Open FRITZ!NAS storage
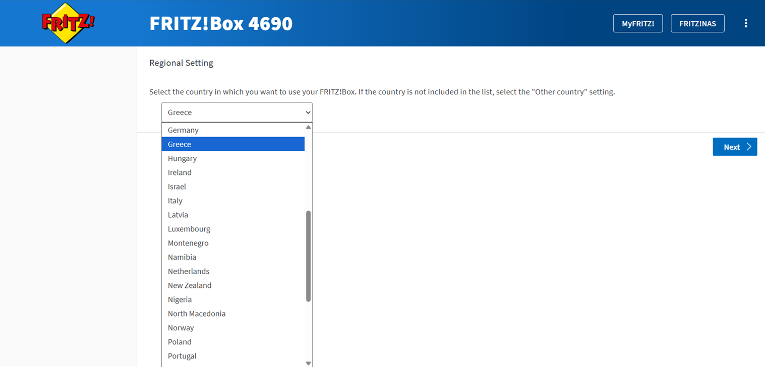The width and height of the screenshot is (765, 367). (x=697, y=23)
